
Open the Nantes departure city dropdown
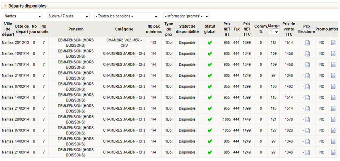click(22, 16)
